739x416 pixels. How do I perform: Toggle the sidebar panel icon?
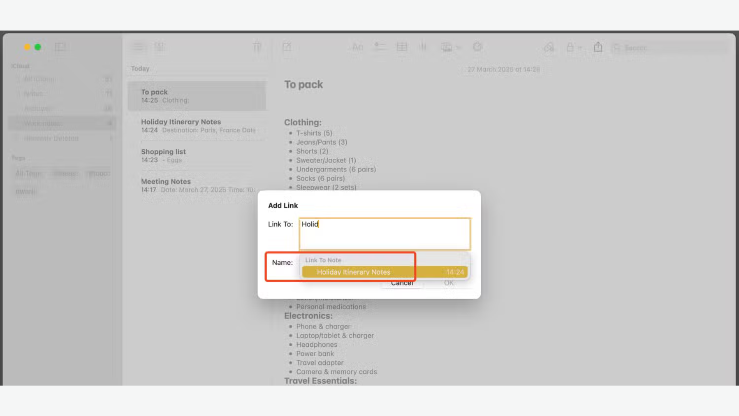coord(60,47)
